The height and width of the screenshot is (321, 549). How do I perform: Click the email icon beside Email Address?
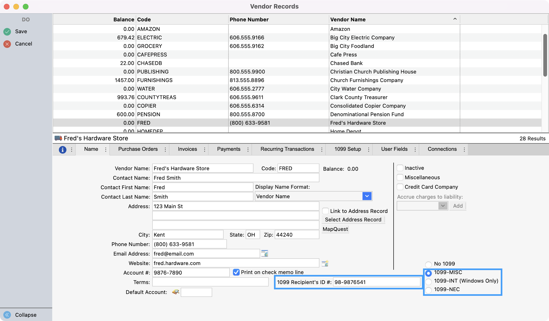(x=265, y=253)
